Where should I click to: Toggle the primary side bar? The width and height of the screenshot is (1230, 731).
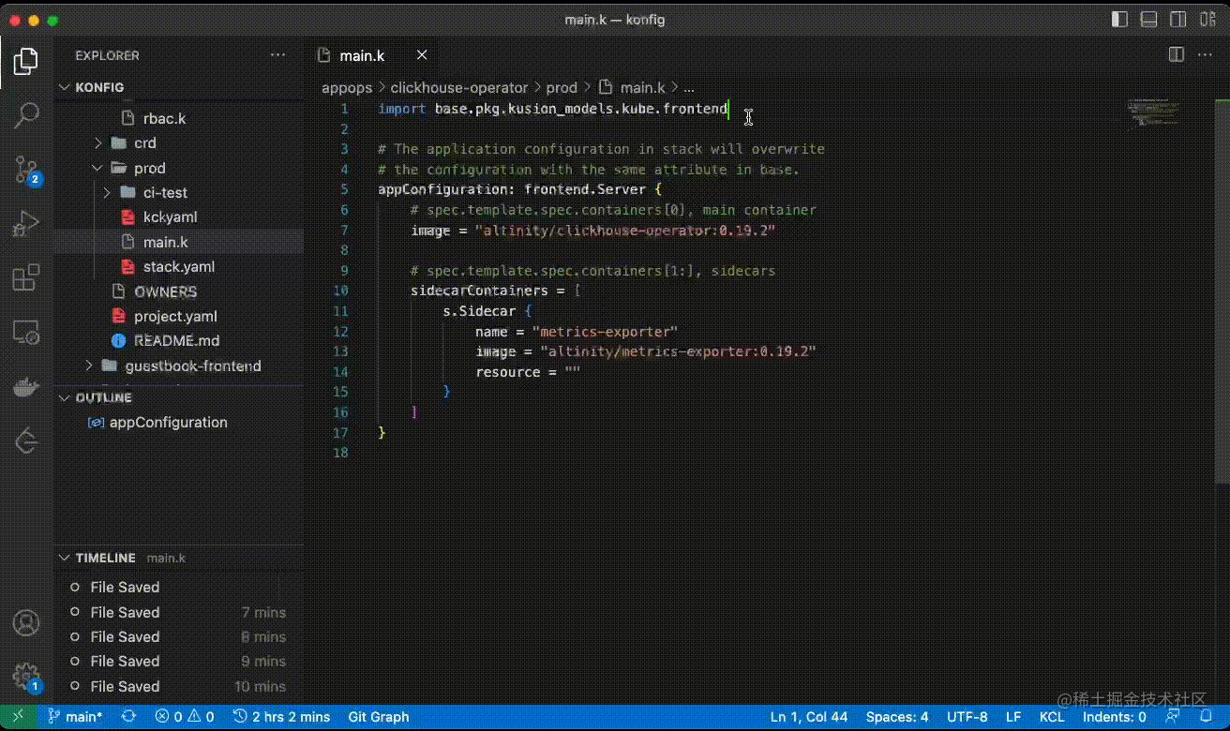click(x=1119, y=20)
